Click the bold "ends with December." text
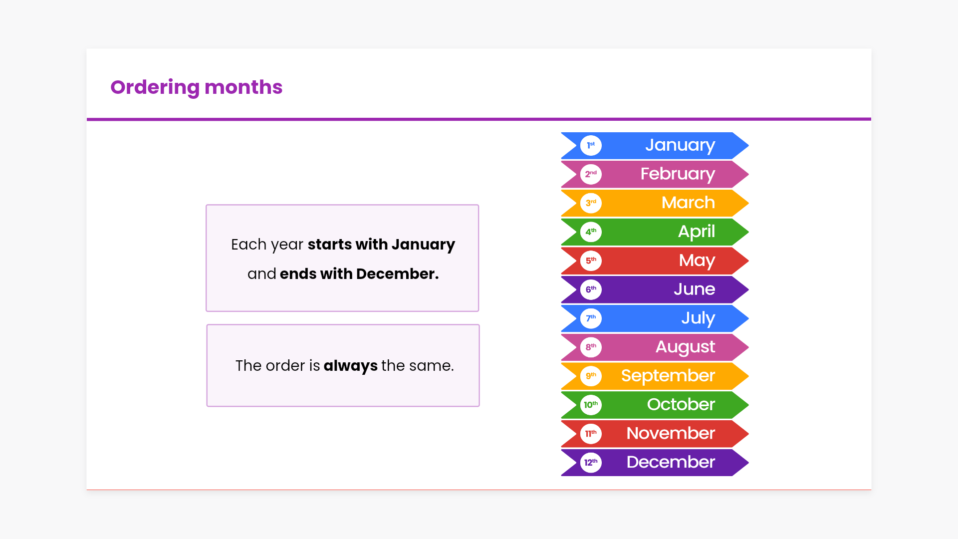Image resolution: width=958 pixels, height=539 pixels. click(359, 274)
